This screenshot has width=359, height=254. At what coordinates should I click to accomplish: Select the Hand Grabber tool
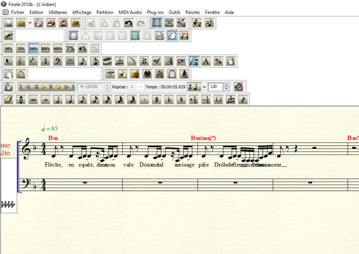[9, 74]
